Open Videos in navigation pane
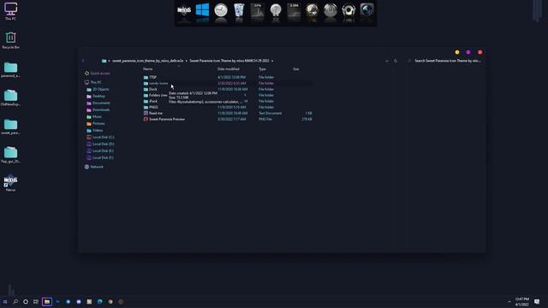The width and height of the screenshot is (548, 308). tap(95, 130)
